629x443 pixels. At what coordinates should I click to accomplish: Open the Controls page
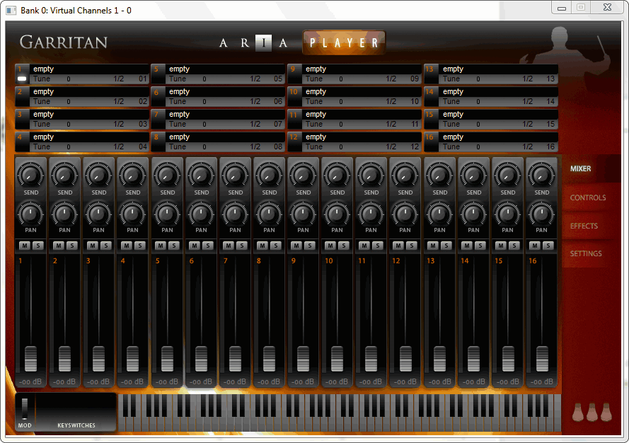[587, 198]
